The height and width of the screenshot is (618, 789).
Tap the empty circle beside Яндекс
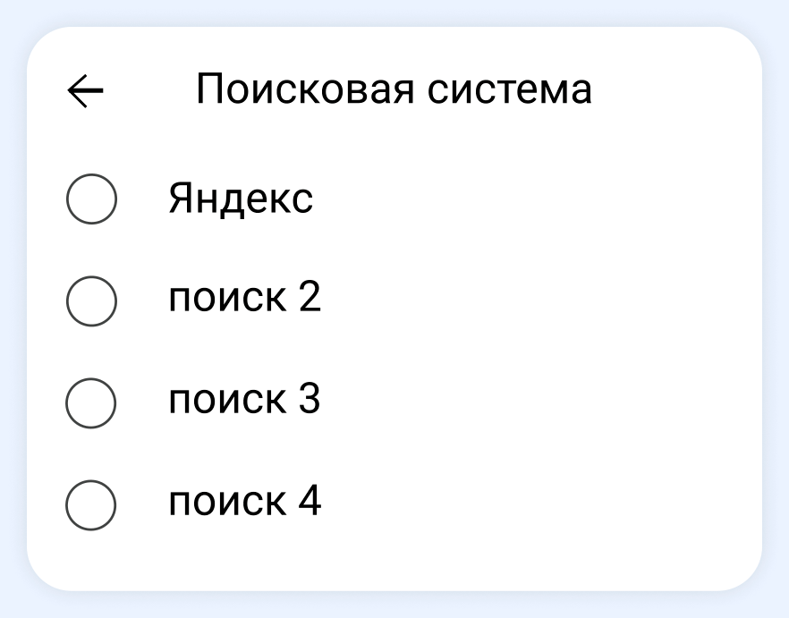click(91, 199)
